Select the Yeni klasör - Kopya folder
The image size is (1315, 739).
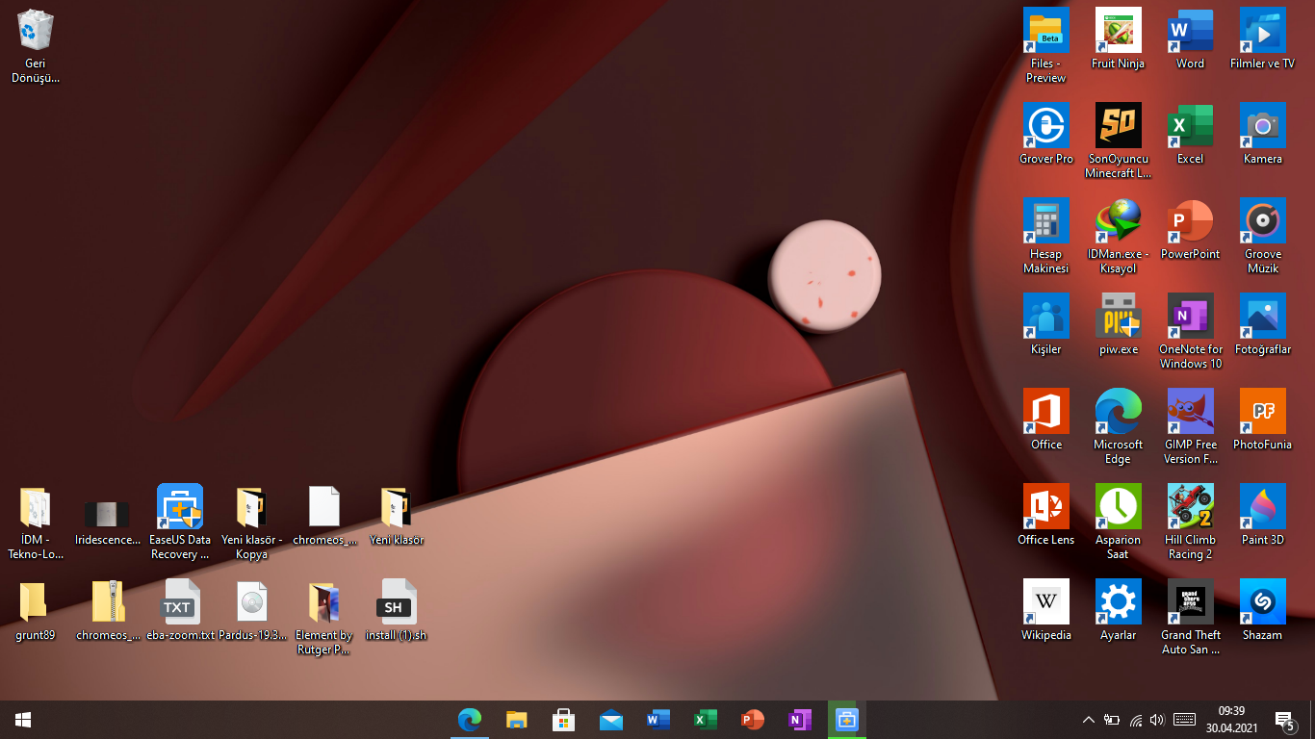coord(252,522)
